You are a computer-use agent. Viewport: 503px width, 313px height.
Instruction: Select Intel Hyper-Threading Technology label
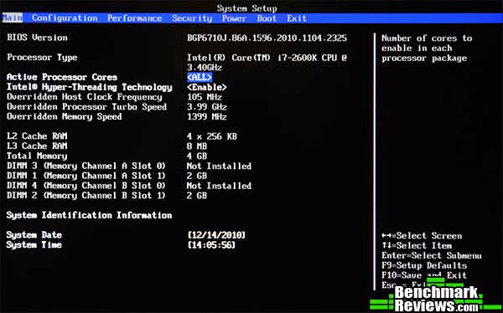click(90, 88)
